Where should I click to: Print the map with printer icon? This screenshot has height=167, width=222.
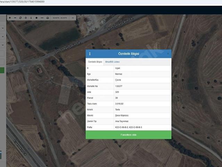coord(48,18)
